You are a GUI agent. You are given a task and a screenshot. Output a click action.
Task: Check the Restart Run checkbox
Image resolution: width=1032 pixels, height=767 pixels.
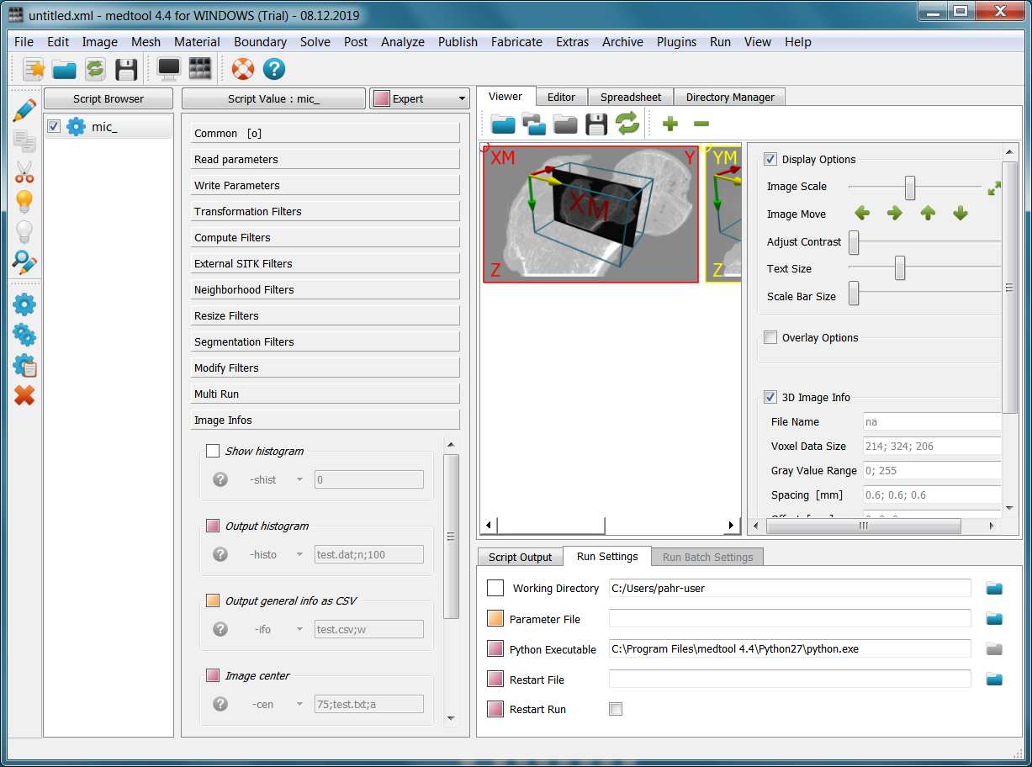pyautogui.click(x=616, y=710)
